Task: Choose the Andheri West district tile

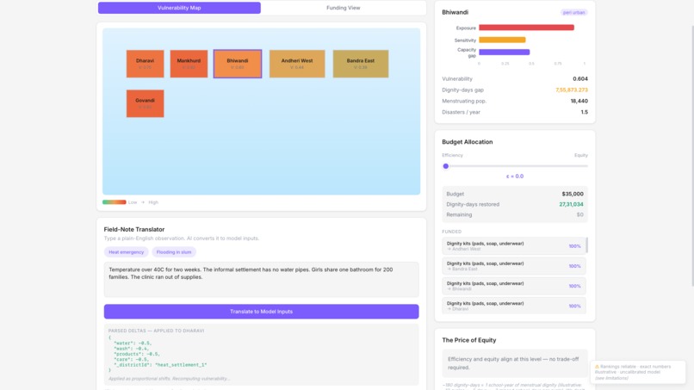Action: [x=297, y=64]
